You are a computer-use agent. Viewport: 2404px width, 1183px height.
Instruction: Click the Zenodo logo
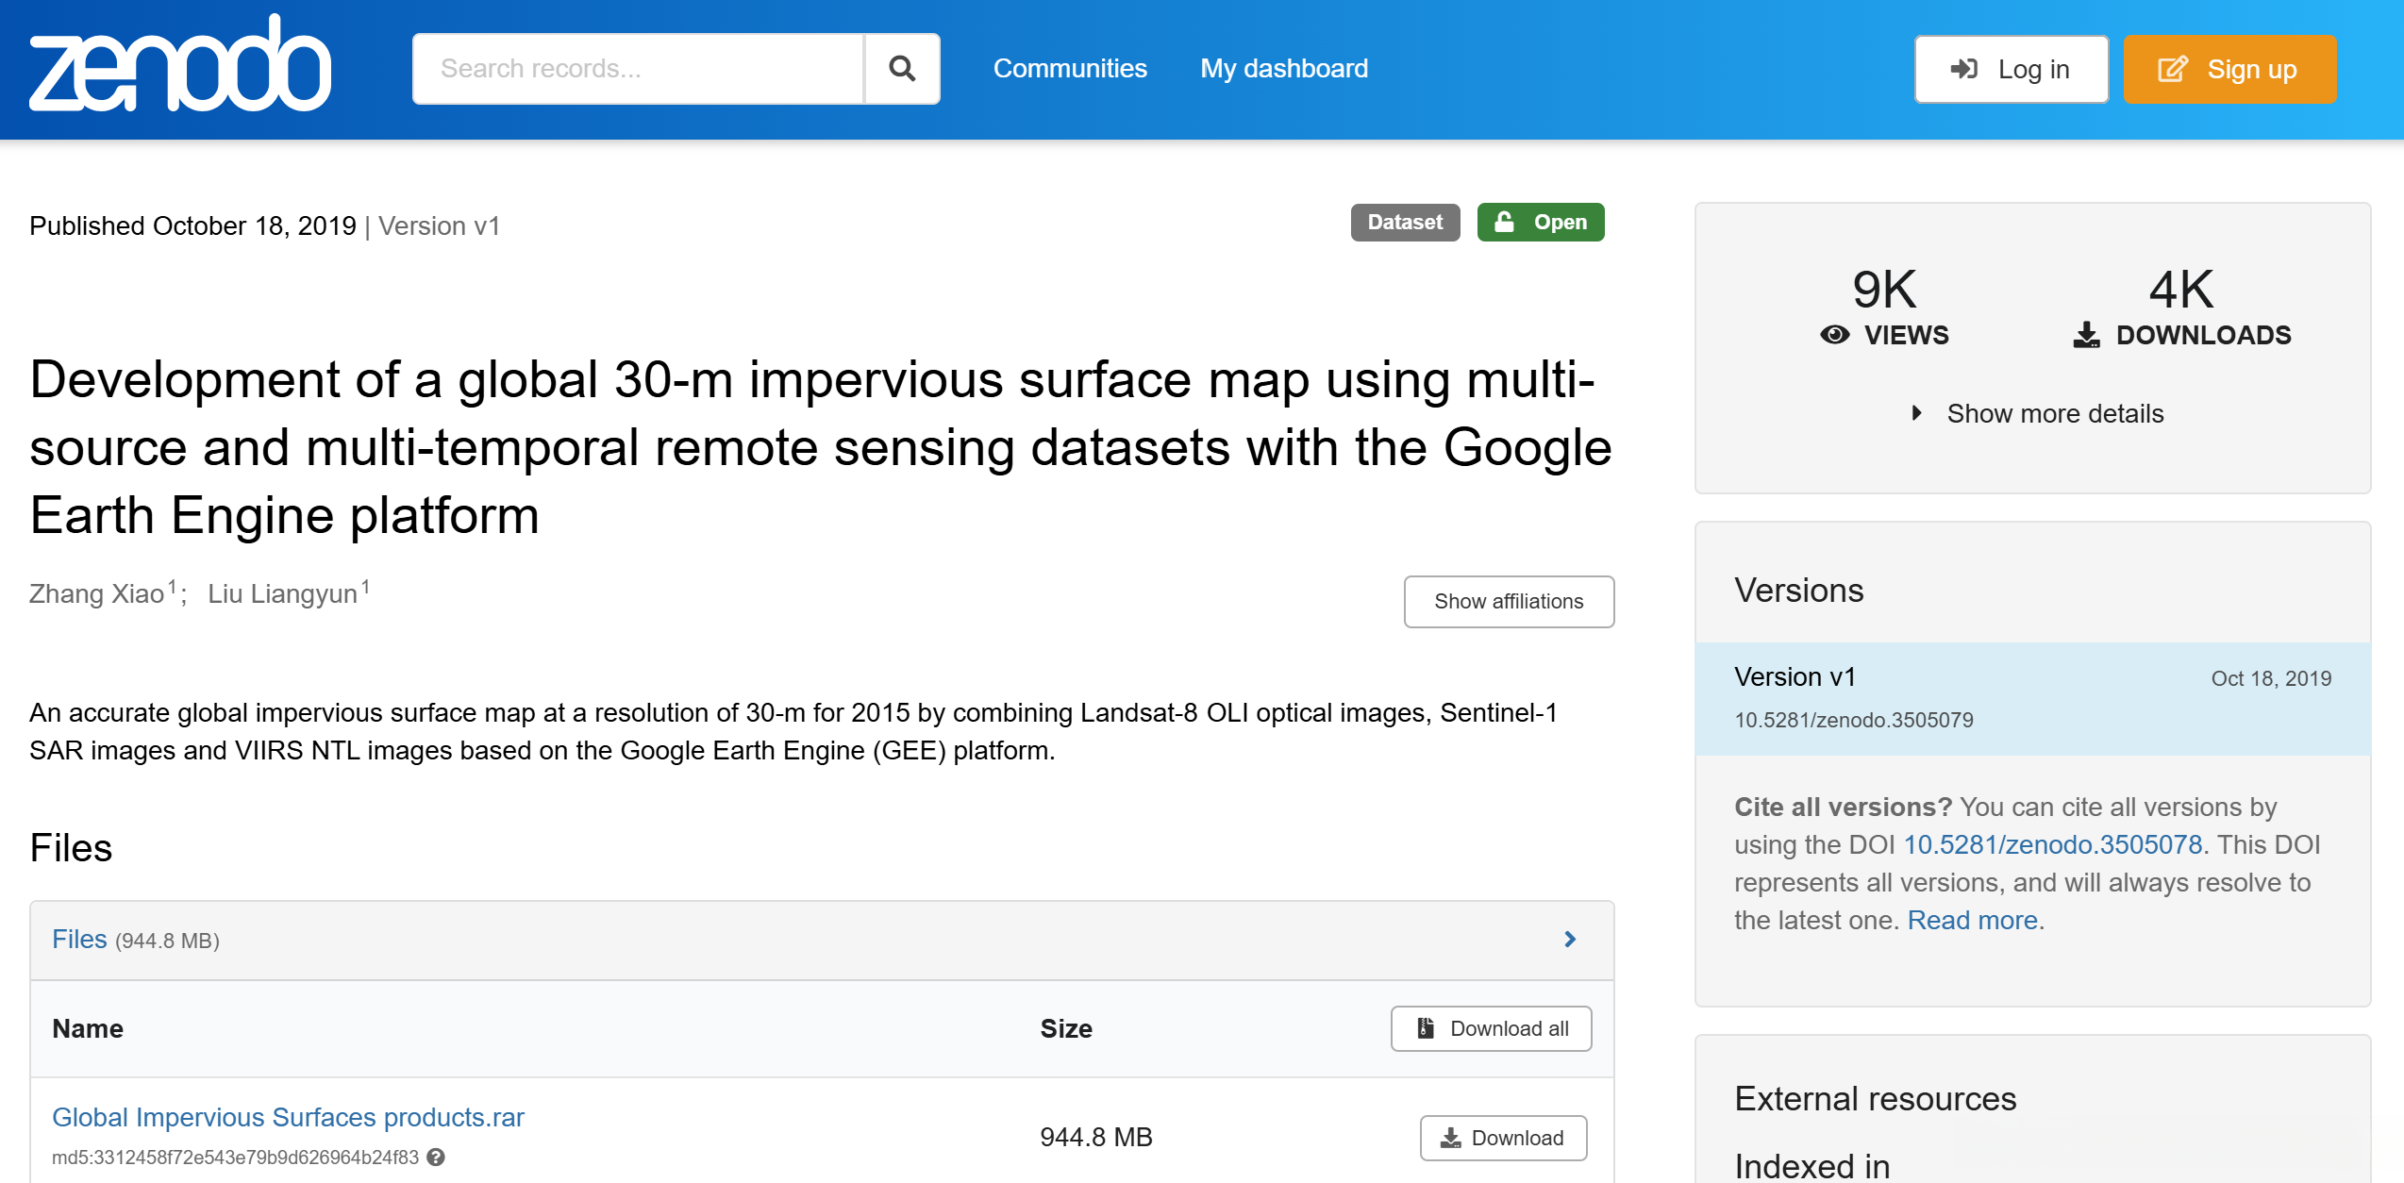[179, 66]
